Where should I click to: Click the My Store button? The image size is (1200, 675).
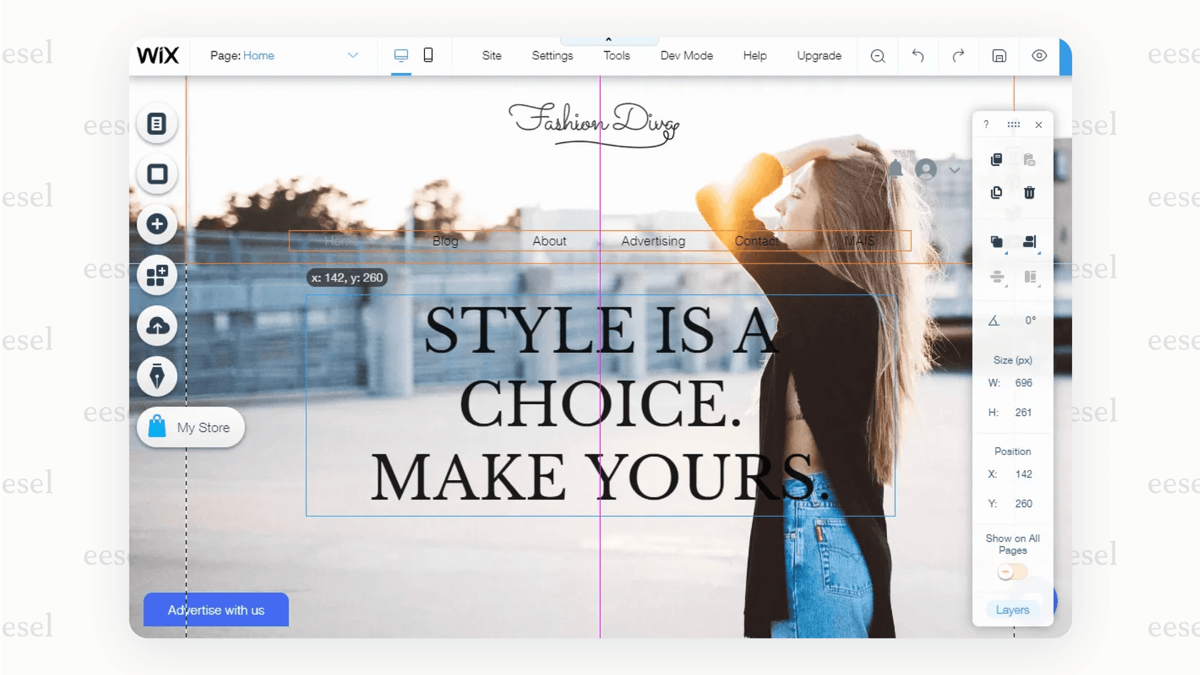coord(191,427)
